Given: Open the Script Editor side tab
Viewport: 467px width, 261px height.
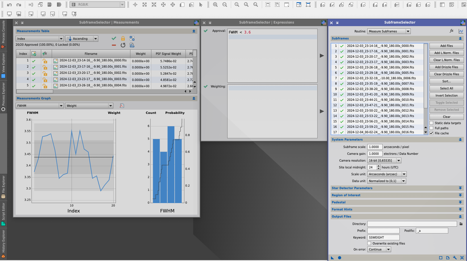Looking at the screenshot, I should pos(3,214).
